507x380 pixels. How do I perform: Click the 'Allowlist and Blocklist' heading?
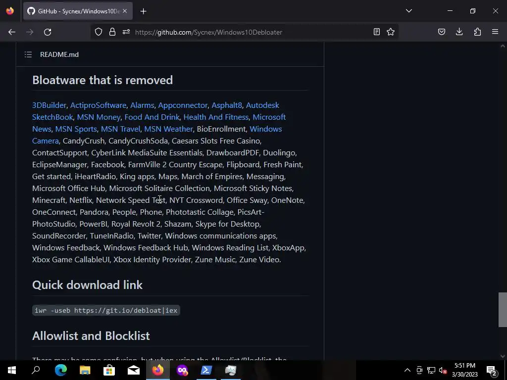[x=91, y=336]
